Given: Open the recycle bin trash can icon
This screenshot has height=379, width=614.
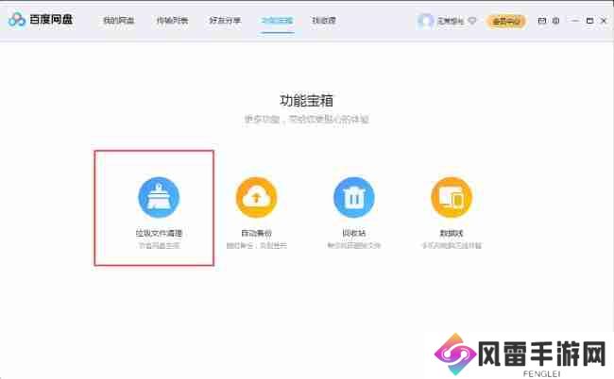Looking at the screenshot, I should 354,197.
